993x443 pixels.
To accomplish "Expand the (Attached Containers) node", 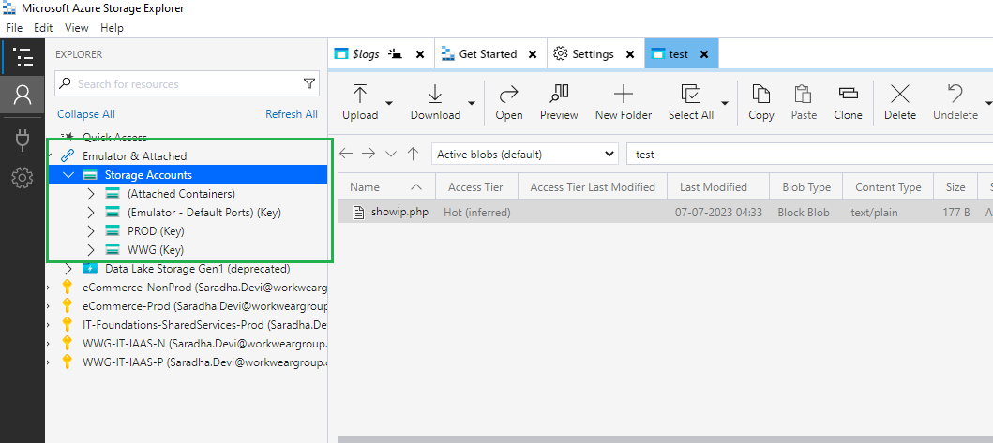I will click(90, 194).
